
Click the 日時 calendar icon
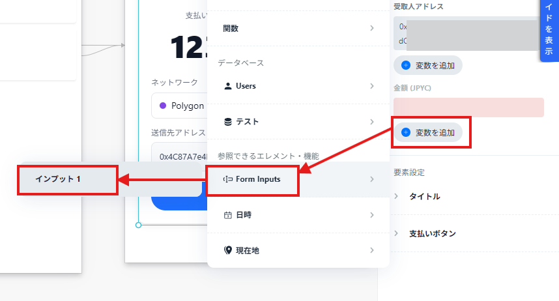coord(227,215)
